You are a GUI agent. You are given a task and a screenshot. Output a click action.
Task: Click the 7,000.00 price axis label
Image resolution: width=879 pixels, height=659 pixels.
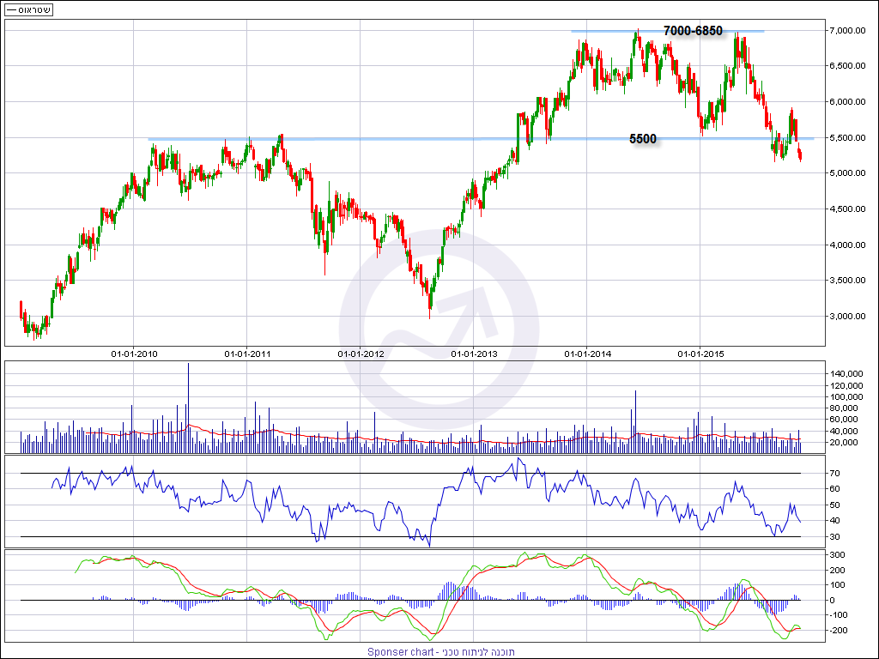[x=846, y=31]
